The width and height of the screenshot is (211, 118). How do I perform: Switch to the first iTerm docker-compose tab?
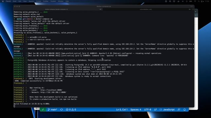coord(58,10)
